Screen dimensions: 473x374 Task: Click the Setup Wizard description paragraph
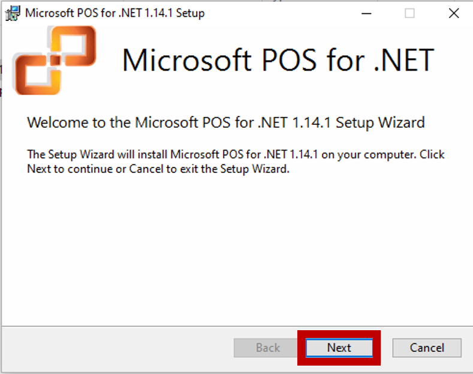[x=236, y=161]
